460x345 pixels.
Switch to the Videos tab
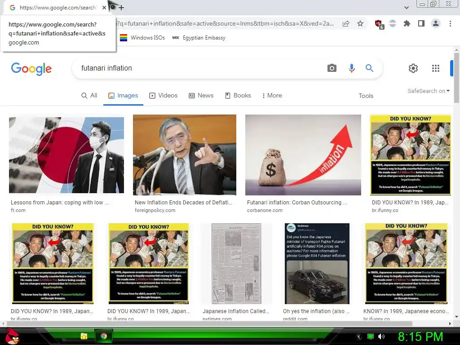tap(164, 96)
